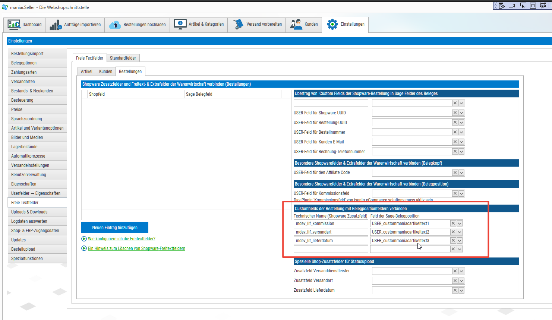
Task: Click the select element cursor icon in debug toolbar
Action: pos(523,6)
